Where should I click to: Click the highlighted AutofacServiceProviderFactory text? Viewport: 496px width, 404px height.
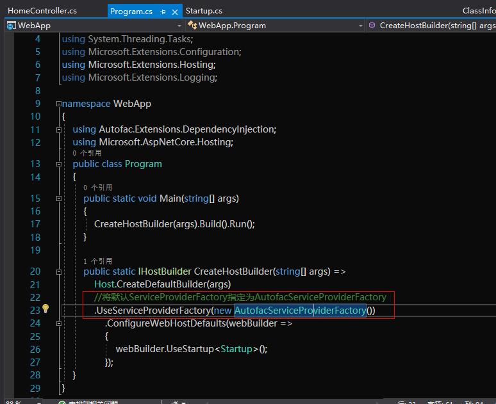point(300,311)
